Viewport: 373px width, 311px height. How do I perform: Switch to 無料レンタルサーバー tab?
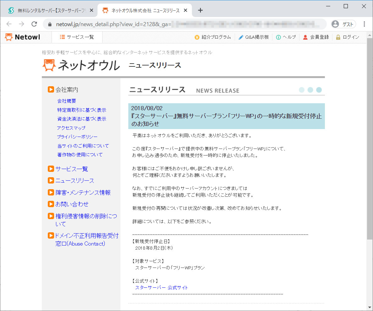click(49, 10)
